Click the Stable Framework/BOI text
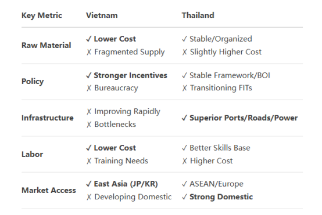The height and width of the screenshot is (215, 322). click(x=230, y=75)
